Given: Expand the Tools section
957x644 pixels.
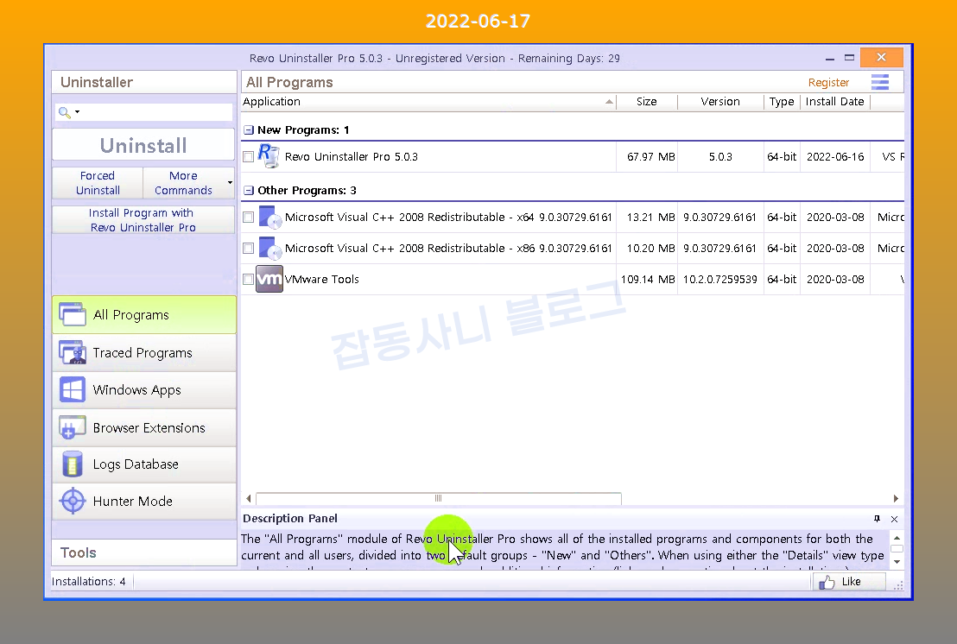Looking at the screenshot, I should click(144, 552).
